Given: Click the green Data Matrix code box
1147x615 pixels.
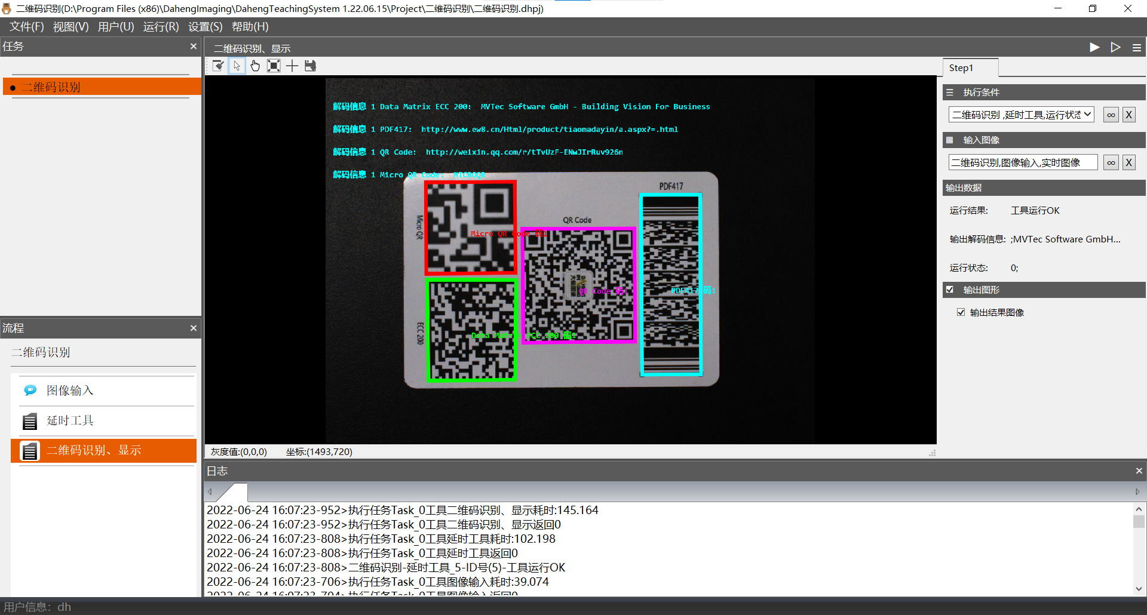Looking at the screenshot, I should pyautogui.click(x=471, y=330).
